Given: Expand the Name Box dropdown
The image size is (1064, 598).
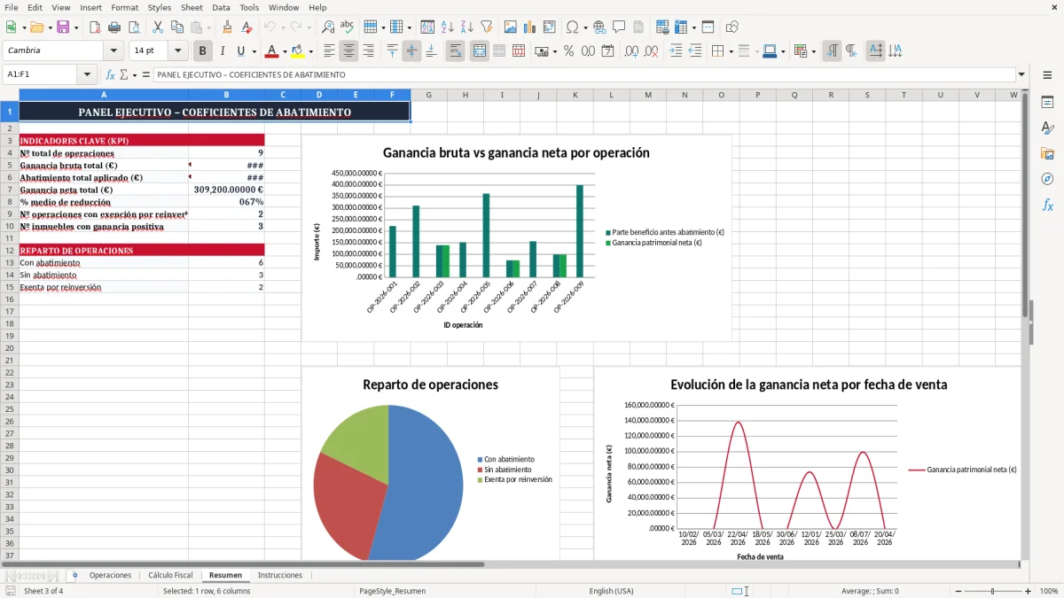Looking at the screenshot, I should (87, 74).
